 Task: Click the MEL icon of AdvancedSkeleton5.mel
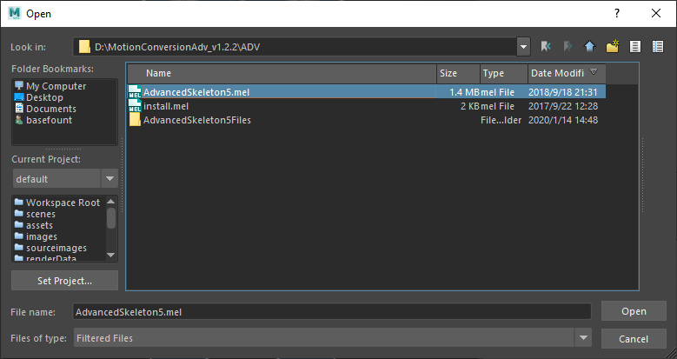(136, 91)
